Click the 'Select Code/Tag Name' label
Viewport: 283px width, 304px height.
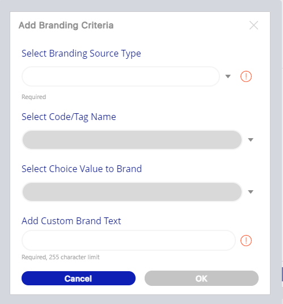tap(69, 117)
